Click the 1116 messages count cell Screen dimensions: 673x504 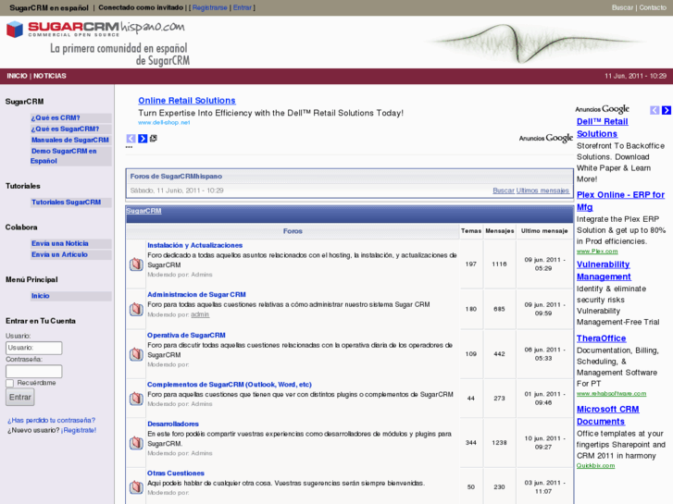pos(499,264)
